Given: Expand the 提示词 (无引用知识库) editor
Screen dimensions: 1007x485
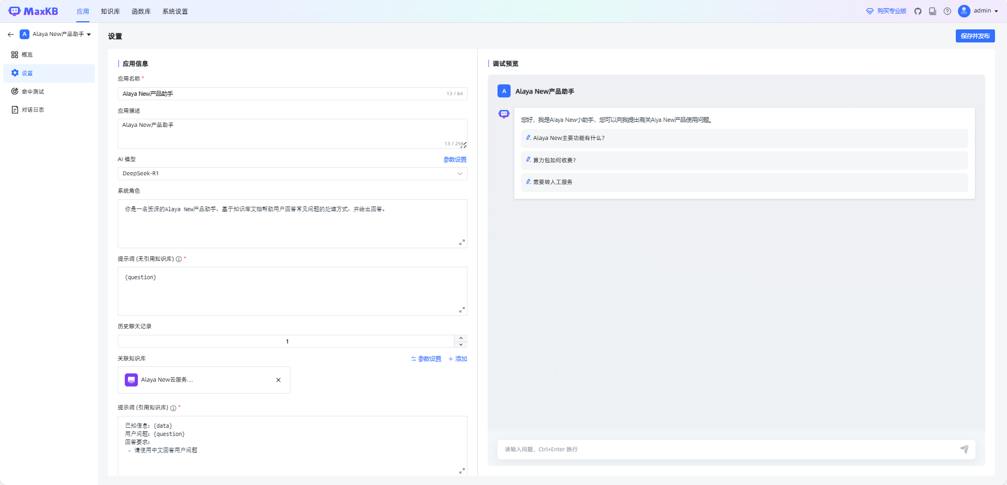Looking at the screenshot, I should tap(462, 310).
